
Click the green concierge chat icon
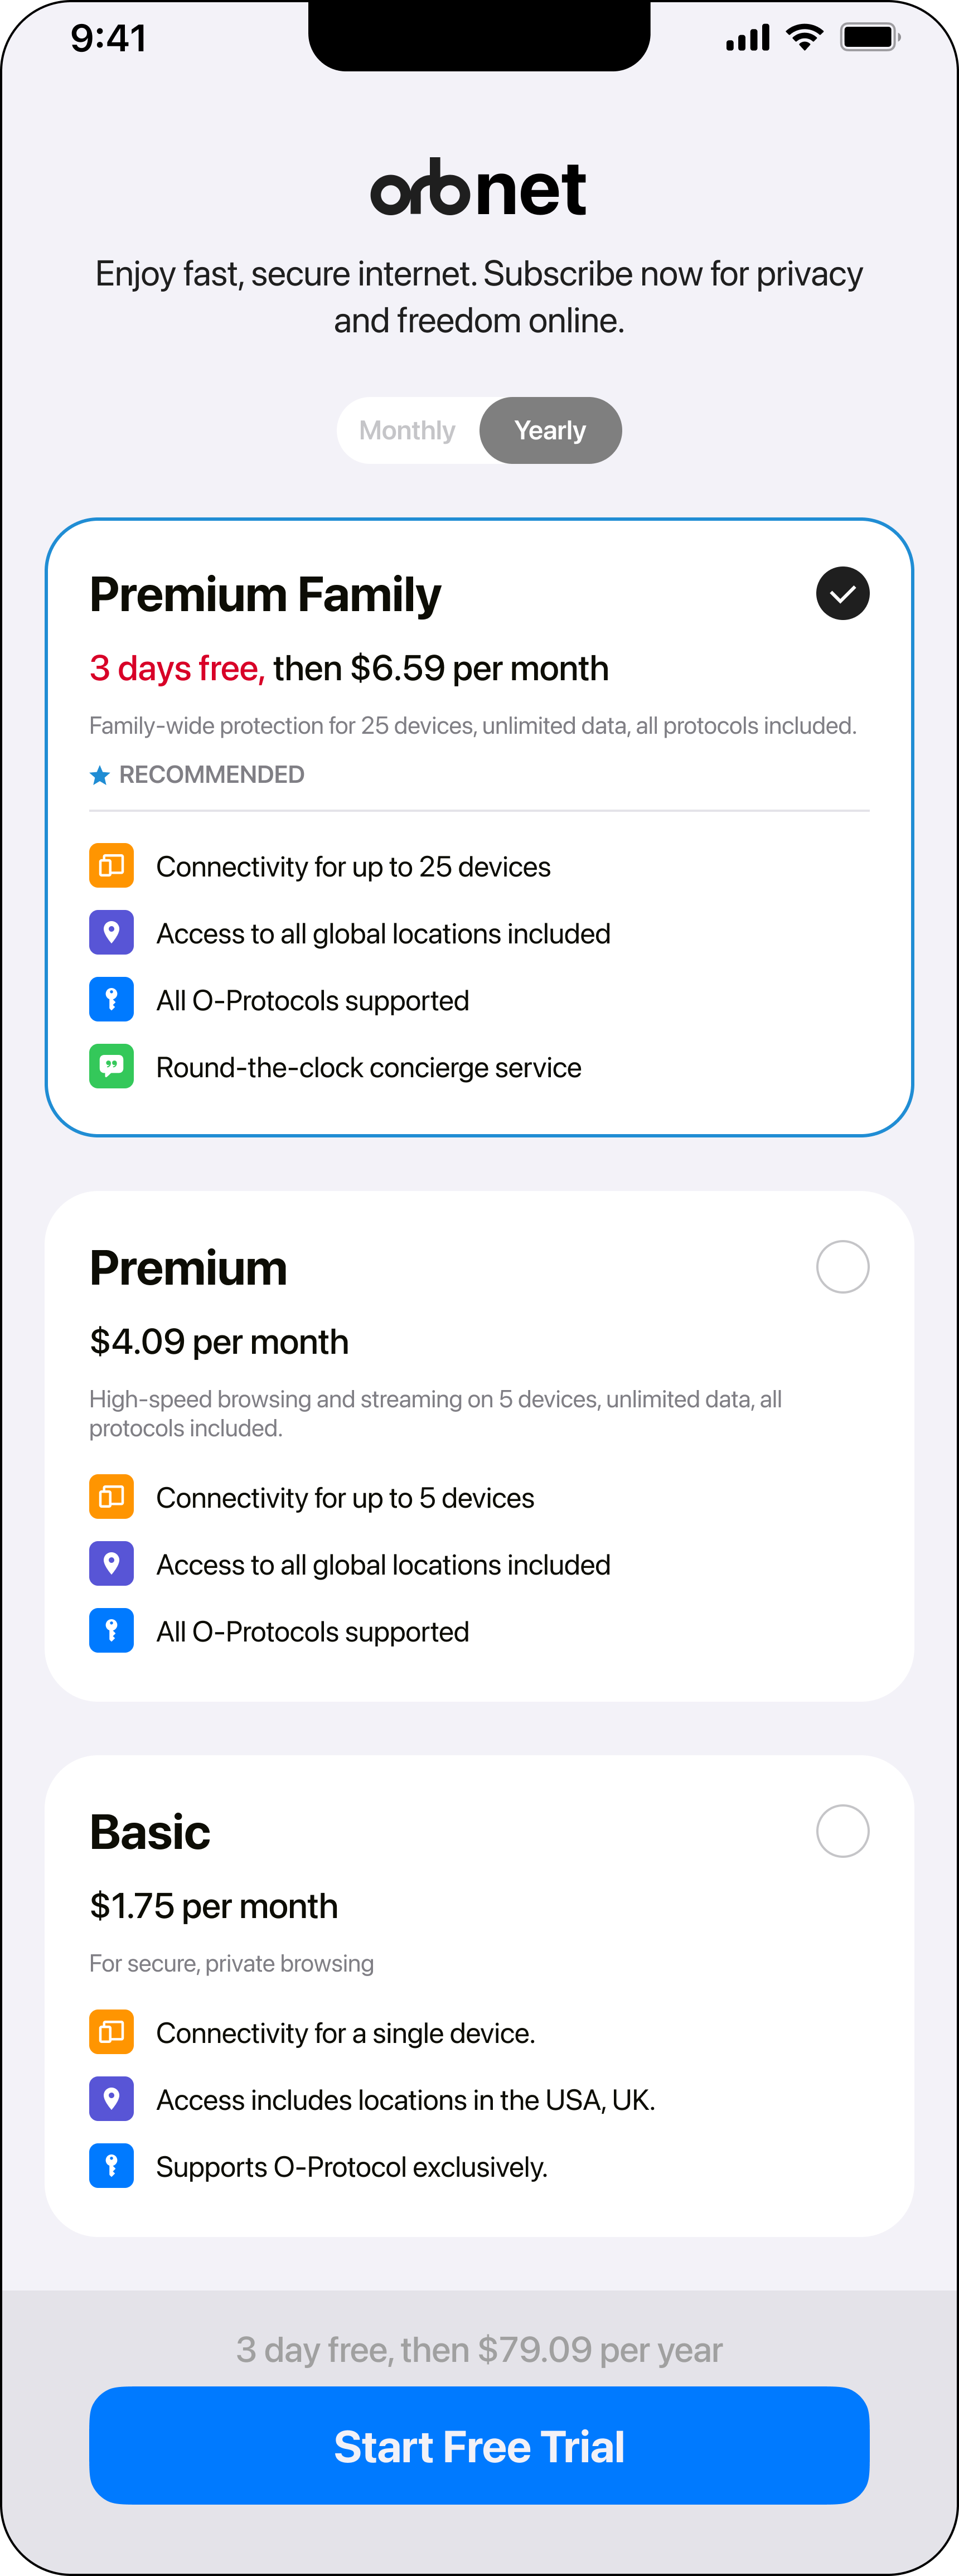pyautogui.click(x=111, y=1067)
